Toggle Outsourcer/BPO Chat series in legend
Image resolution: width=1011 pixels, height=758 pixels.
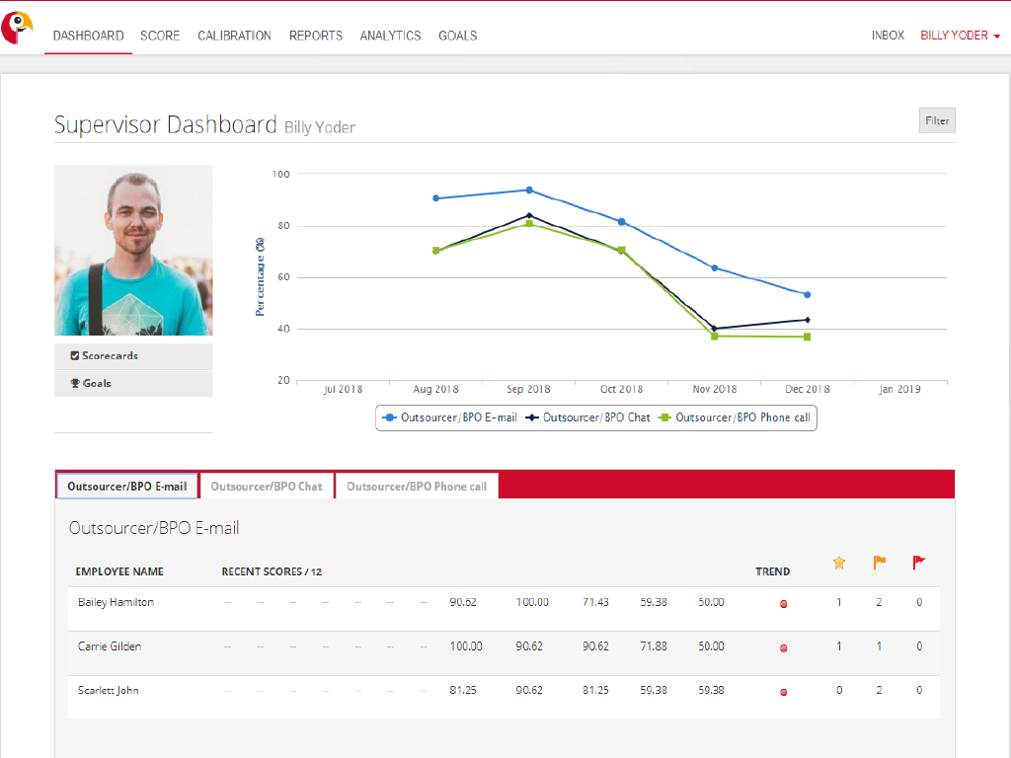(x=589, y=417)
